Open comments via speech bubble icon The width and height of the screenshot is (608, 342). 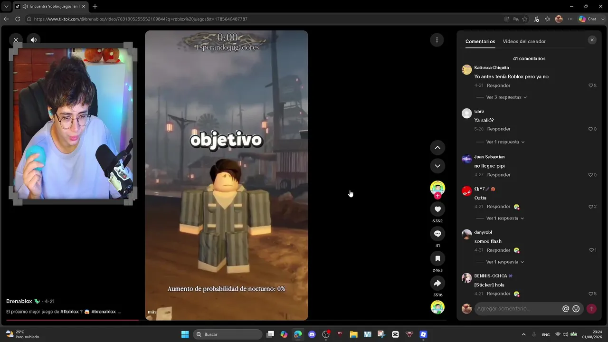point(437,234)
